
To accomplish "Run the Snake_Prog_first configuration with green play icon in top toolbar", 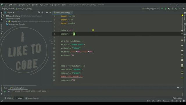I will tap(162, 9).
